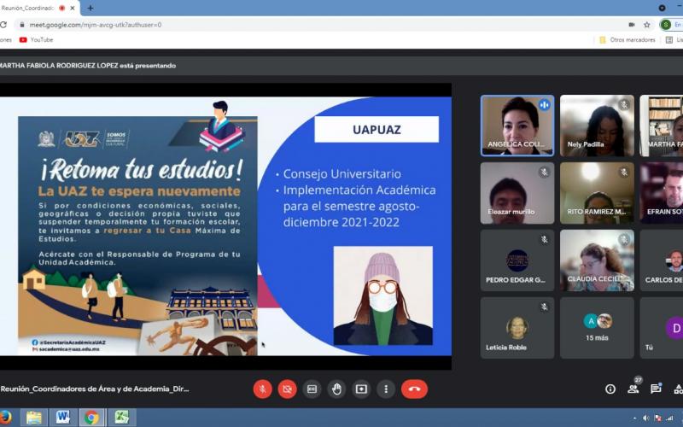
Task: Close the Reunión_Coordinadores browser tab
Action: 73,8
